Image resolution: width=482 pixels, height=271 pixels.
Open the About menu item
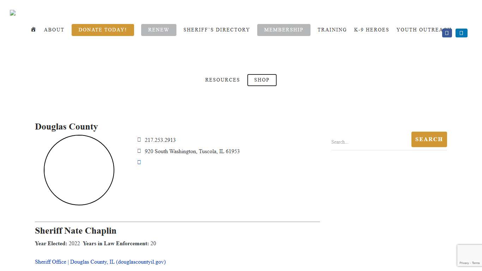[54, 30]
